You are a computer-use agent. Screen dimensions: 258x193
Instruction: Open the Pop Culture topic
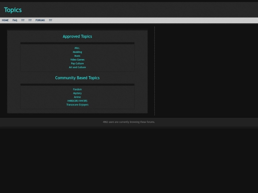pos(77,63)
